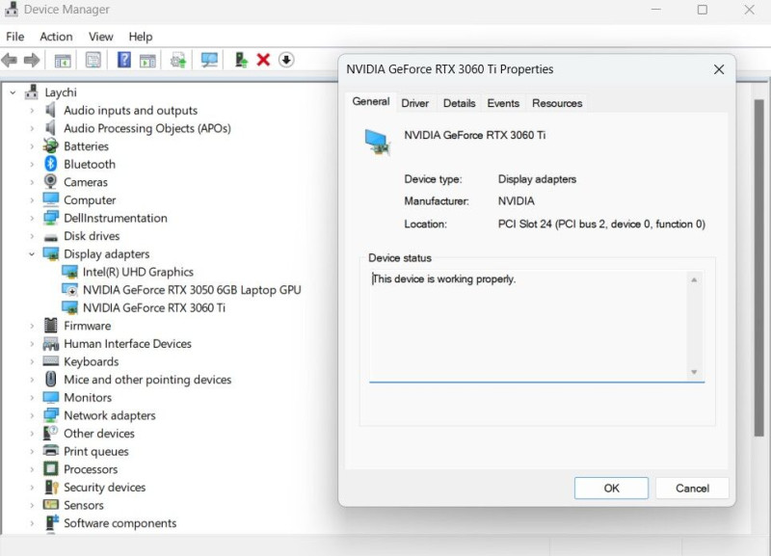771x556 pixels.
Task: Click the Firmware chip icon
Action: [x=51, y=325]
